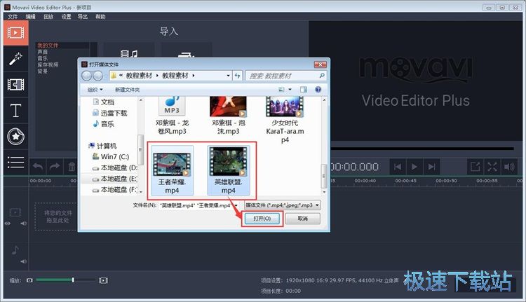526x302 pixels.
Task: Open the Transitions tab in sidebar
Action: [15, 85]
